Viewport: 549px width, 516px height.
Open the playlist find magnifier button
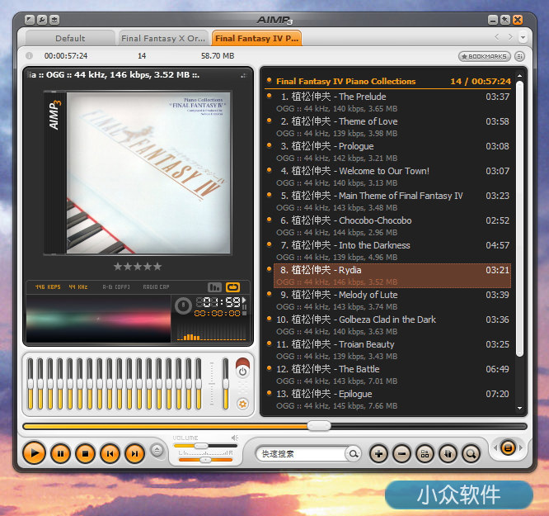(x=471, y=453)
